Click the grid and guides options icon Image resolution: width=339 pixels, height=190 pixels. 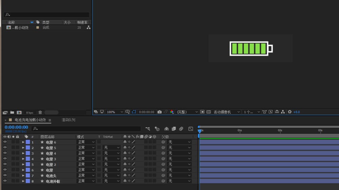[127, 112]
